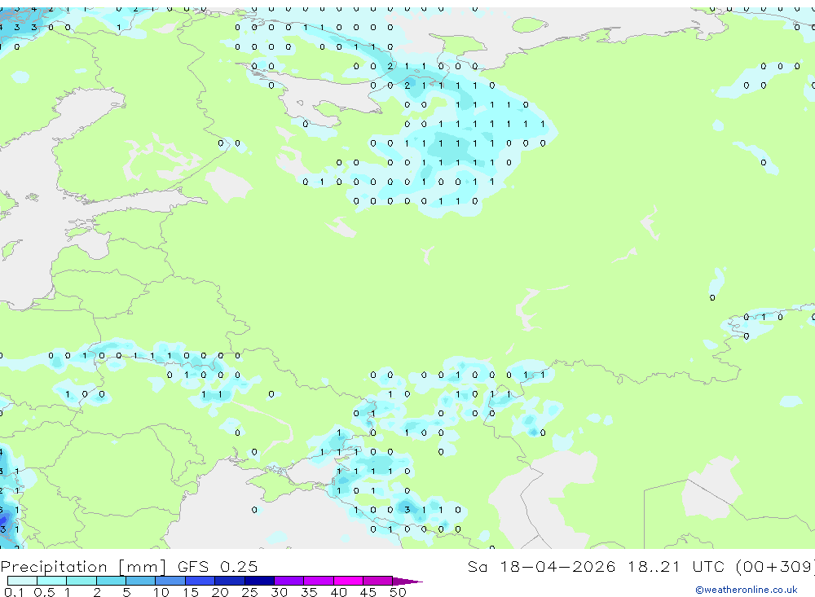Screen dimensions: 815x597
Task: Click the purple arrow tip above 50 mm
Action: tap(407, 582)
